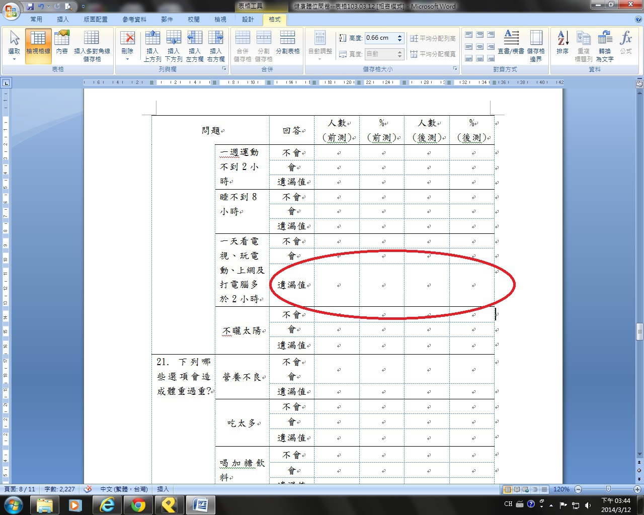Undo the last action
This screenshot has height=515, width=644.
click(41, 7)
